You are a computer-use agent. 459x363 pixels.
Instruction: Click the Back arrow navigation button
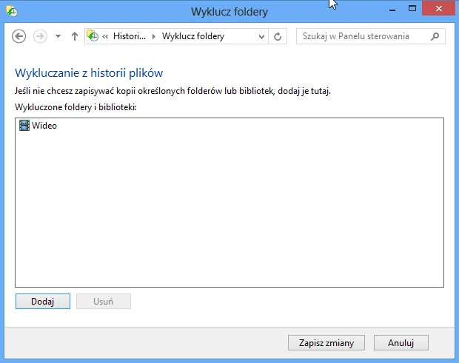(19, 36)
